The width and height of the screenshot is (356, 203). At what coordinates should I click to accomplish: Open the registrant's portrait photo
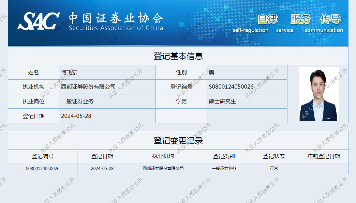[318, 94]
